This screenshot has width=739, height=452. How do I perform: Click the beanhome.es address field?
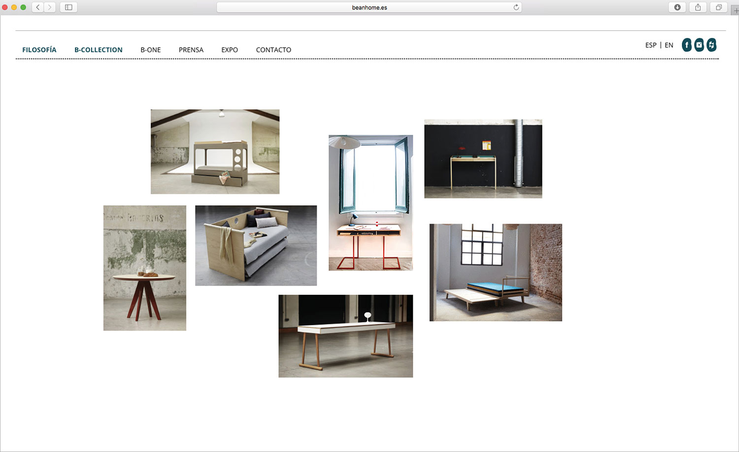tap(369, 7)
